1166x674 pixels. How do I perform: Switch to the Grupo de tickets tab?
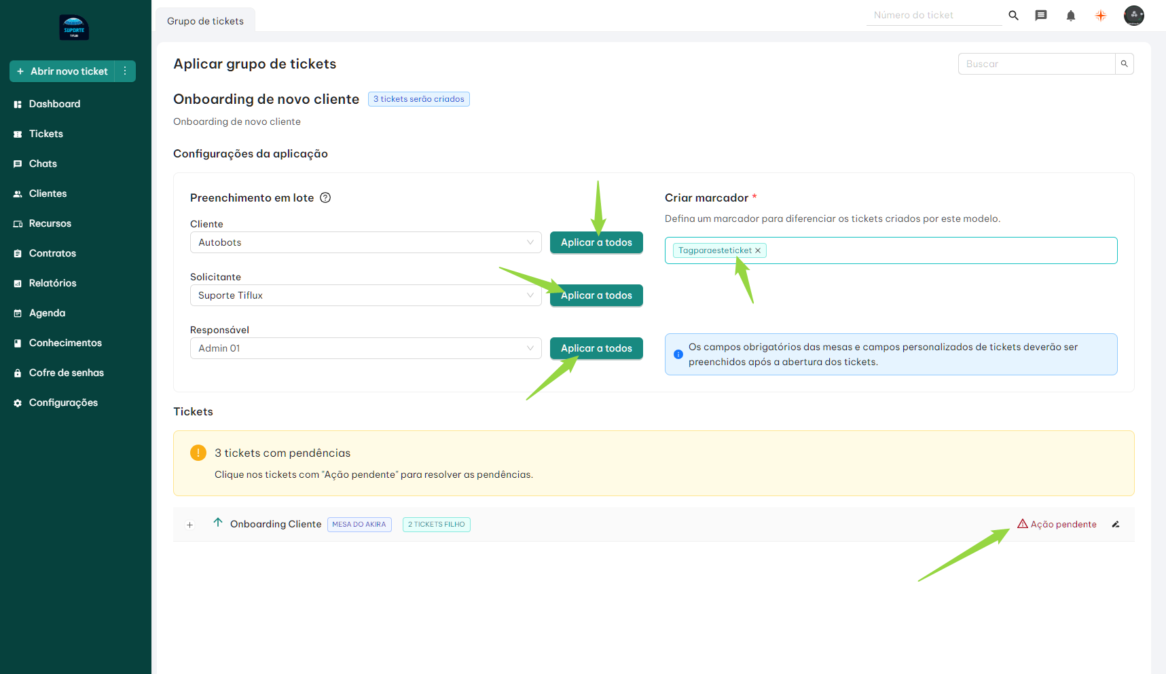(205, 21)
